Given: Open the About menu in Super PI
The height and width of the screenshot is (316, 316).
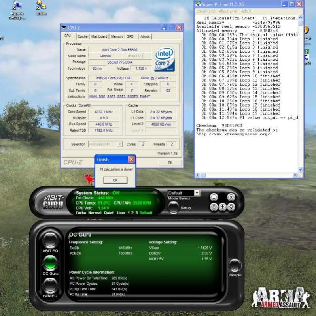Looking at the screenshot, I should click(228, 11).
